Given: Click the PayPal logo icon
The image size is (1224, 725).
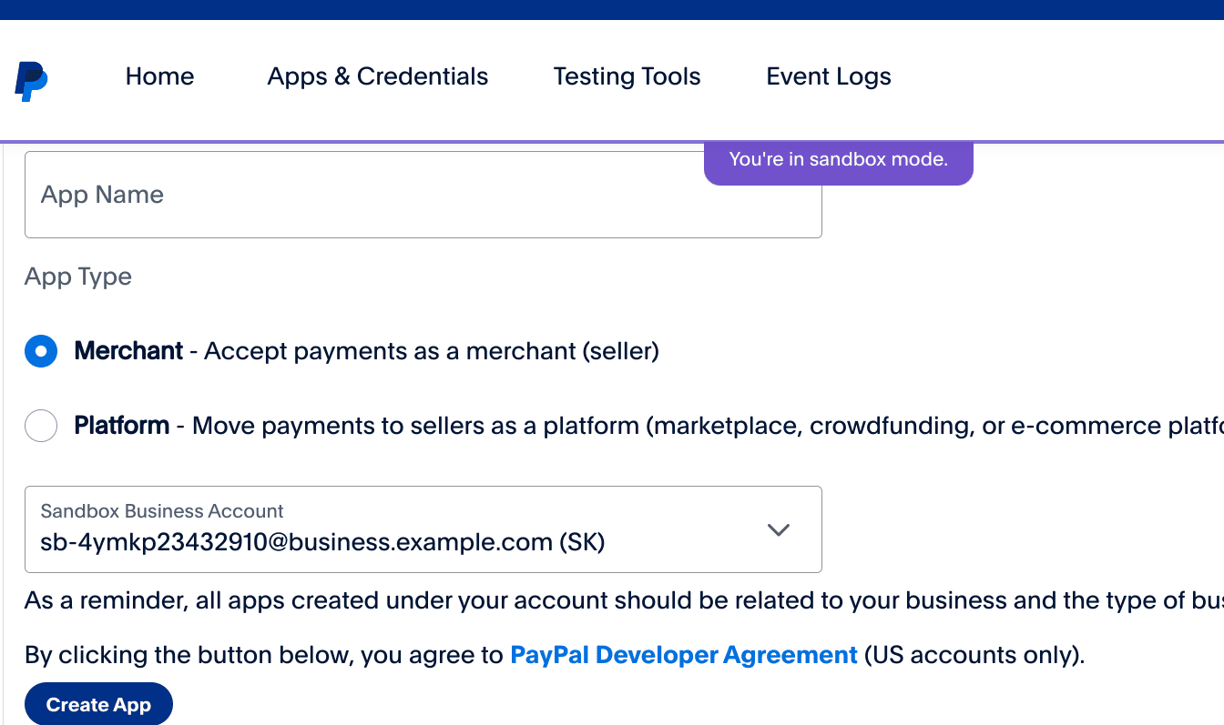Looking at the screenshot, I should point(31,81).
